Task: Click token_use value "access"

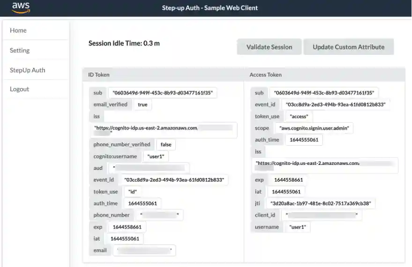Action: 299,116
